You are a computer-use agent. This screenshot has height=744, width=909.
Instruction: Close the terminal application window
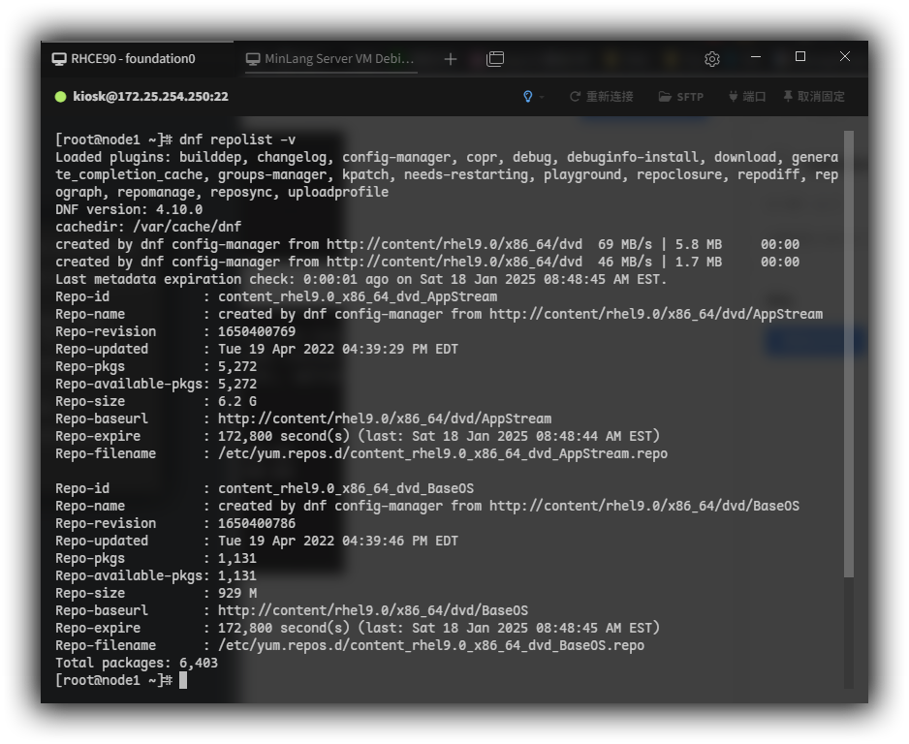[x=845, y=57]
